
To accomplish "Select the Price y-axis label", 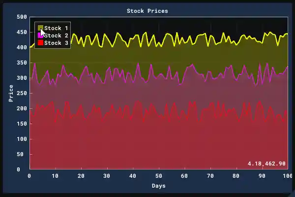I will (x=11, y=93).
